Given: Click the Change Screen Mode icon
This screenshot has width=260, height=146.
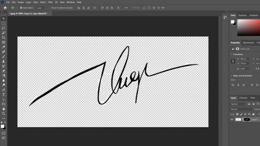Looking at the screenshot, I should [3, 138].
